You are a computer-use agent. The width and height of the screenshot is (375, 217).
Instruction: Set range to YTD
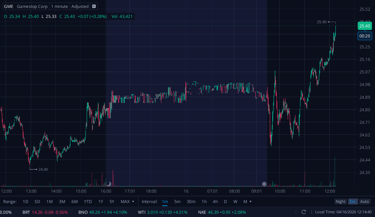click(x=88, y=202)
